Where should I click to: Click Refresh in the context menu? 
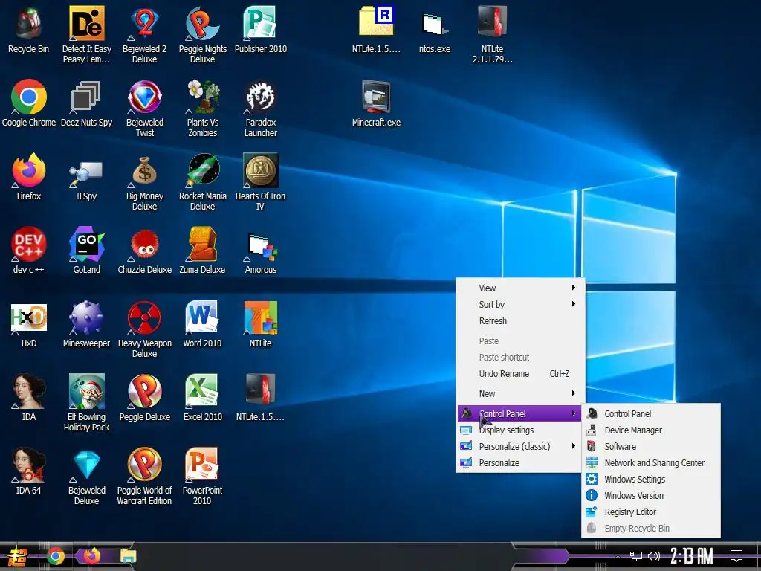pos(519,321)
